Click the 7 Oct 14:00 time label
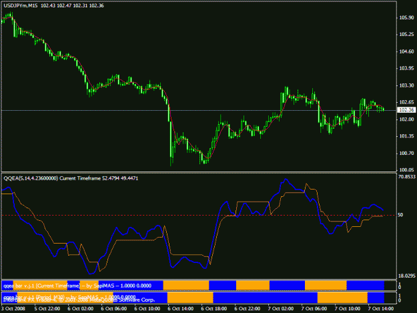This screenshot has height=313, width=417. pyautogui.click(x=381, y=309)
